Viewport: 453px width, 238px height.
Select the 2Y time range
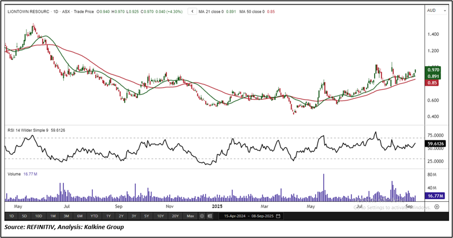coord(121,216)
